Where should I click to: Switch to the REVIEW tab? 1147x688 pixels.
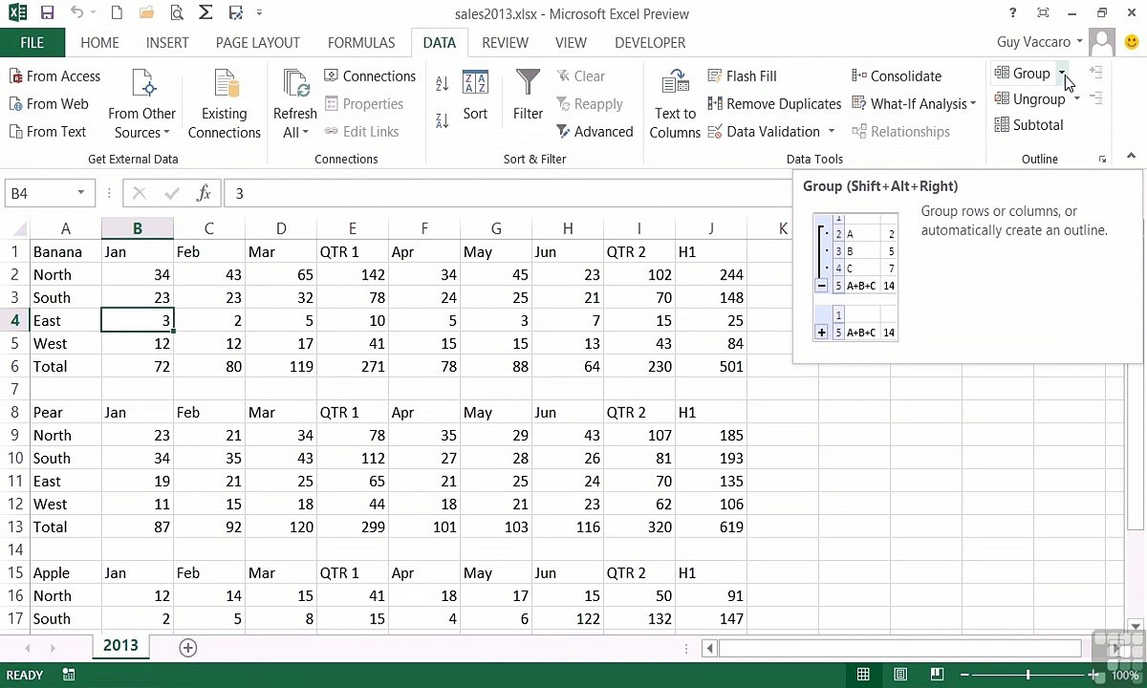[505, 42]
